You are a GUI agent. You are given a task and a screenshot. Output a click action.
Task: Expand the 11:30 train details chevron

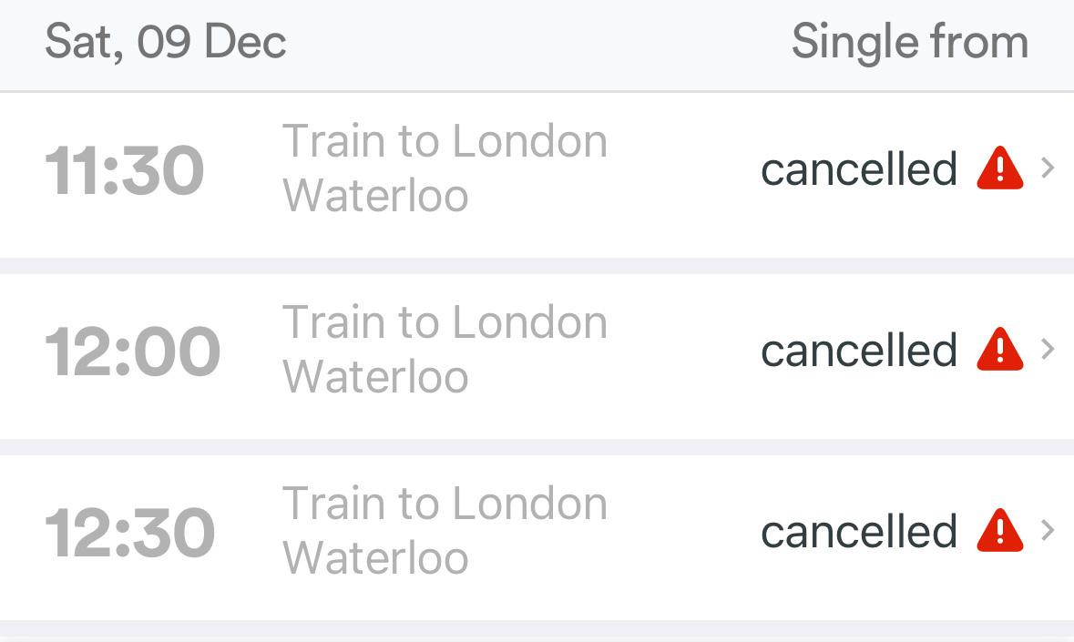point(1048,168)
